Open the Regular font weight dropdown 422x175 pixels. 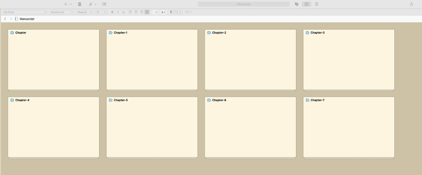click(85, 12)
